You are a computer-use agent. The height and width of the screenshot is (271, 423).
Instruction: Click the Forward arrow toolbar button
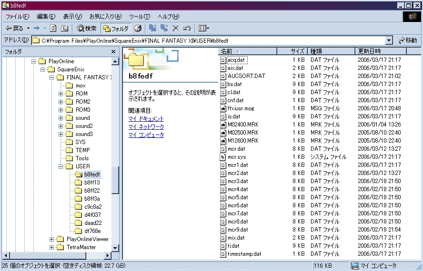click(37, 28)
